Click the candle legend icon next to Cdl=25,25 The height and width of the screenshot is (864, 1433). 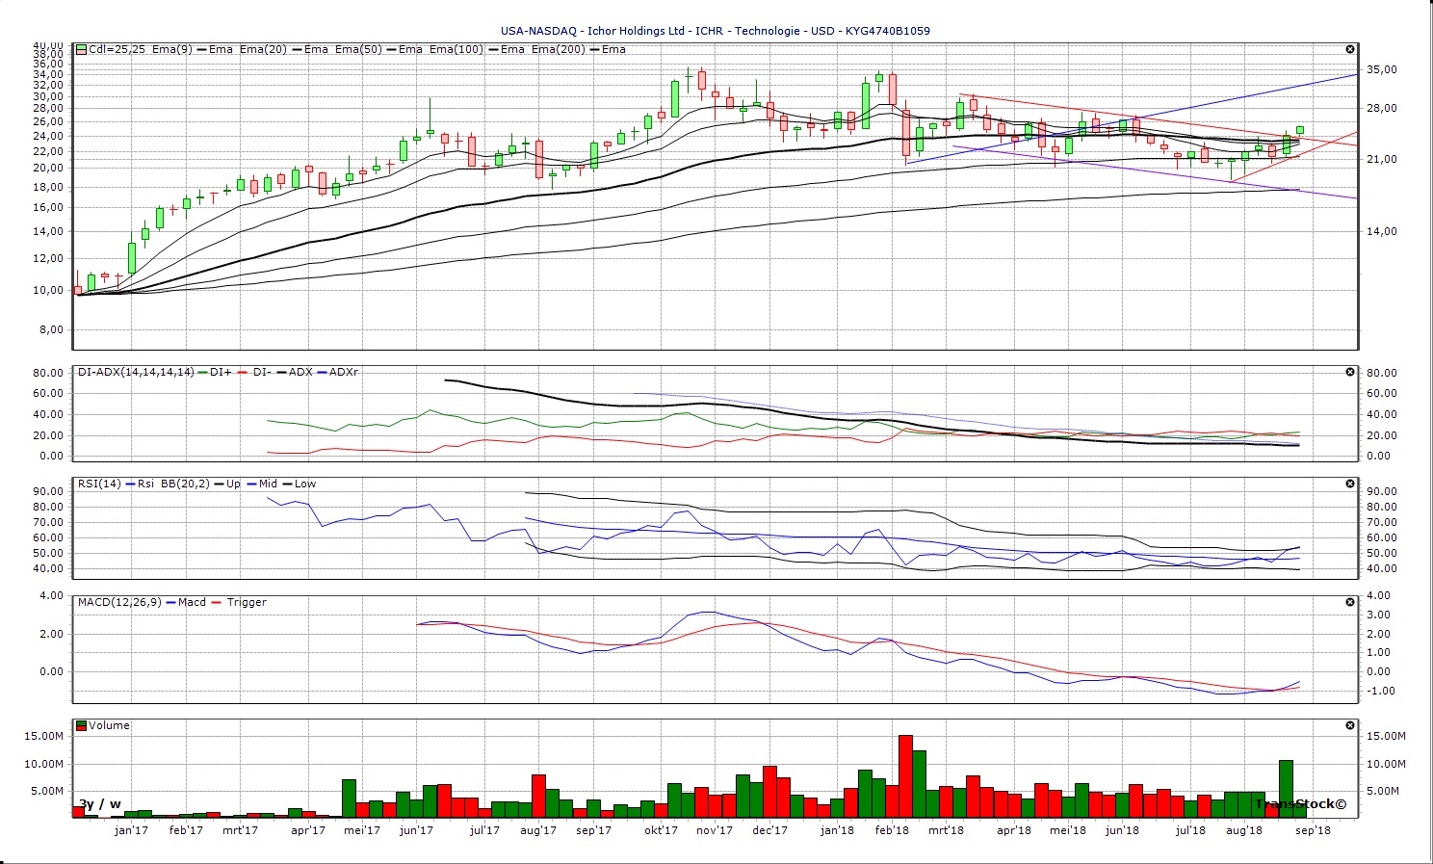click(x=82, y=49)
